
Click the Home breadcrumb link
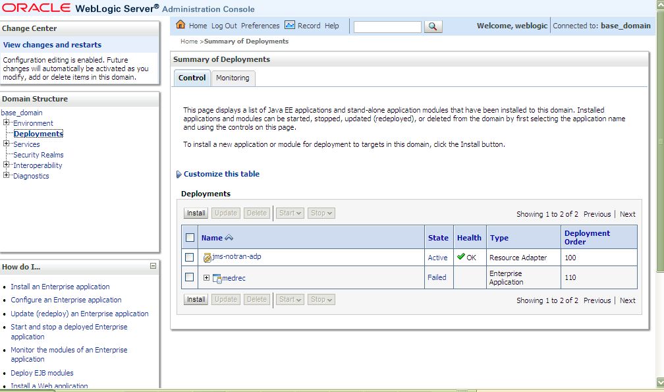pos(189,41)
